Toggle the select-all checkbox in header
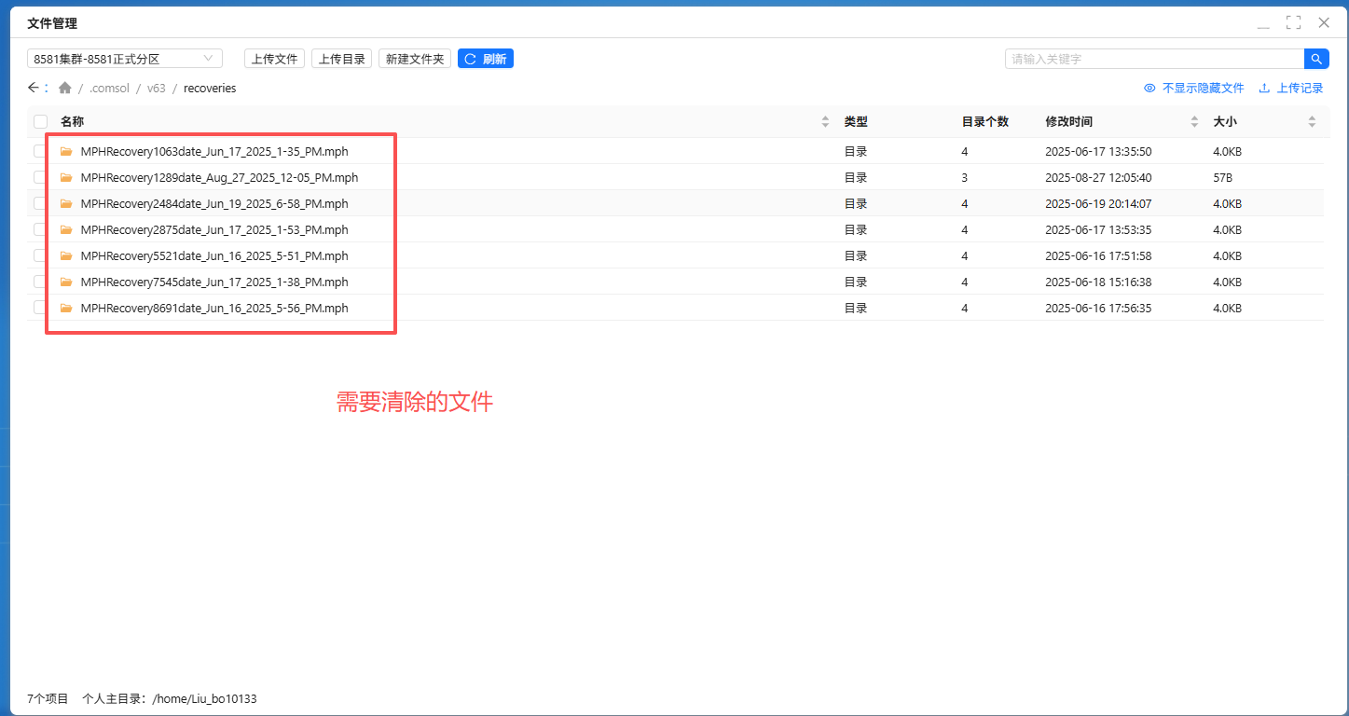This screenshot has height=716, width=1349. point(40,121)
